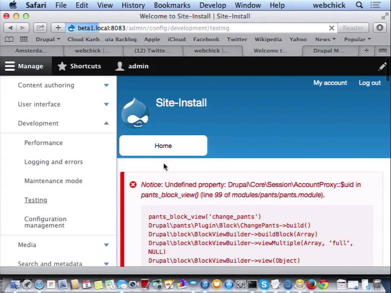391x293 pixels.
Task: Show all tabs icon at tab bar end
Action: (382, 50)
